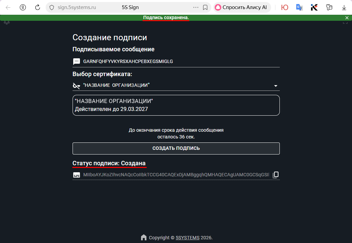The width and height of the screenshot is (352, 243).
Task: Open the YuMoney extension icon
Action: pos(284,7)
